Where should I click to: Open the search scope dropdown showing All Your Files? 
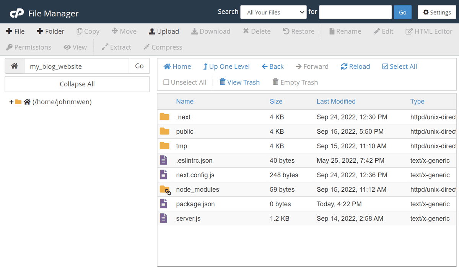point(273,12)
